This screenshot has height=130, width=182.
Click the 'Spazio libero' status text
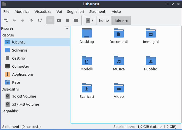point(145,127)
